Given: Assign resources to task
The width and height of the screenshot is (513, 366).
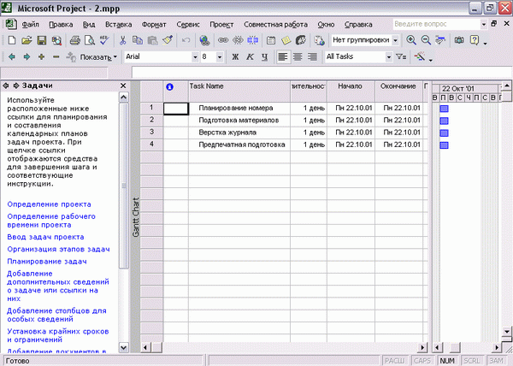Looking at the screenshot, I should (x=301, y=40).
